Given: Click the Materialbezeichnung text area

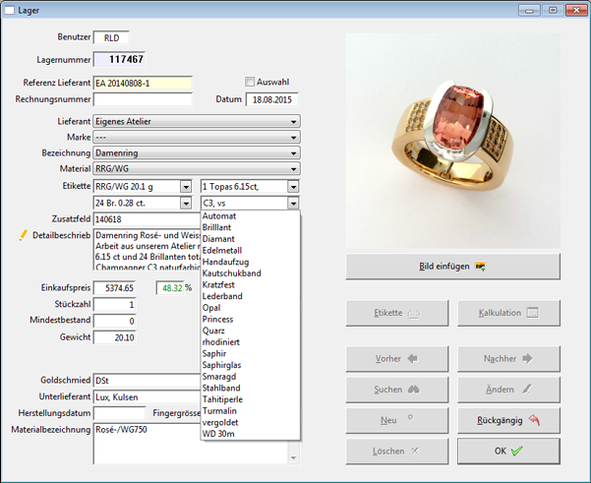Looking at the screenshot, I should [191, 443].
